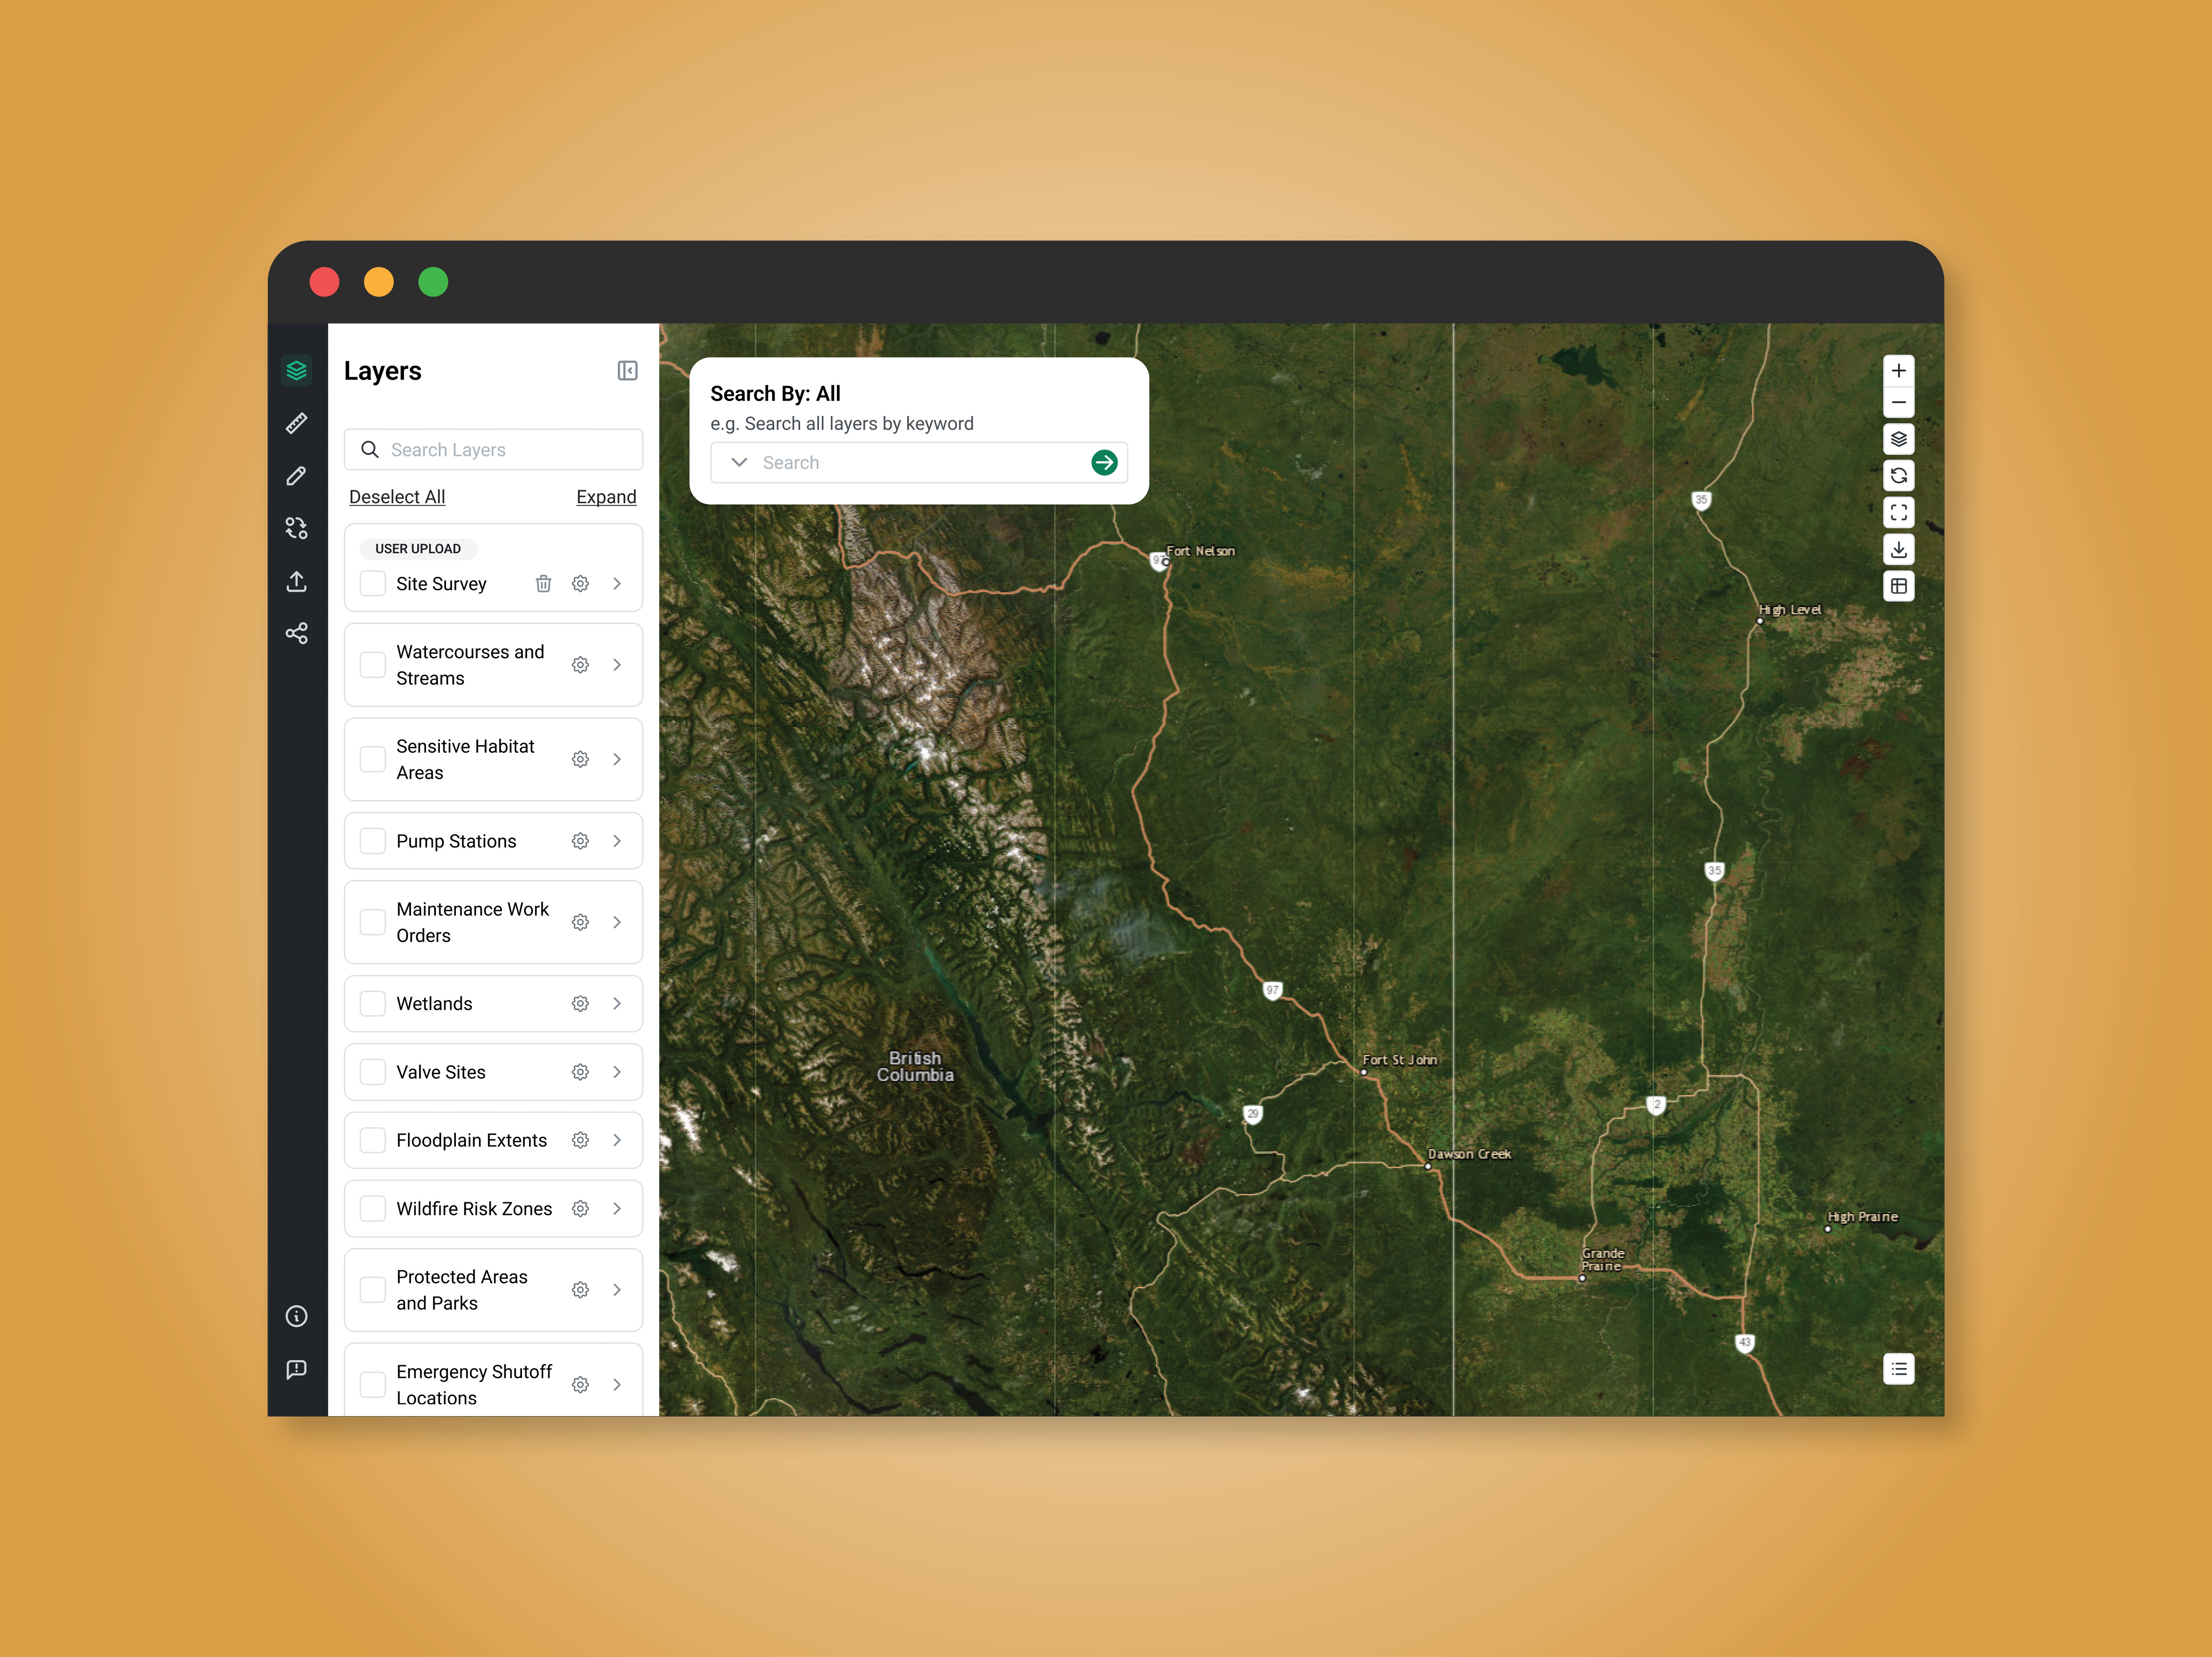This screenshot has height=1657, width=2212.
Task: Zoom out on the map
Action: [x=1898, y=403]
